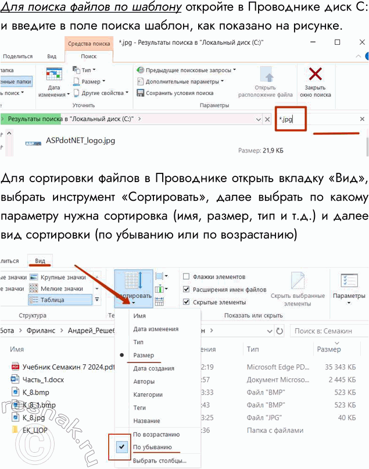Expand the search results address dropdown
Viewport: 369px width, 469px height.
point(259,119)
